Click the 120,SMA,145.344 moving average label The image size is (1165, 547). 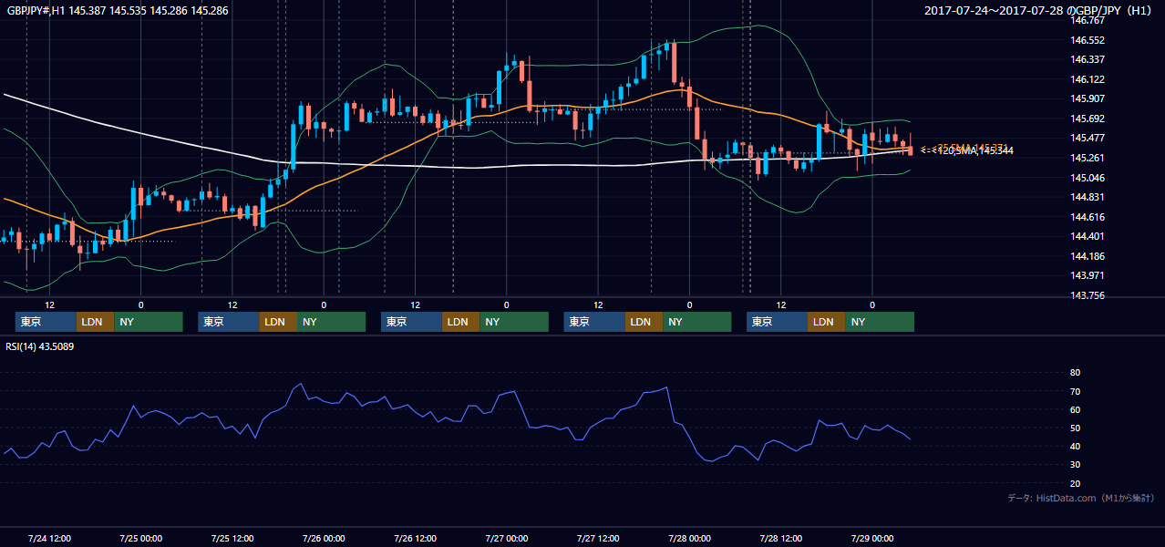[972, 150]
